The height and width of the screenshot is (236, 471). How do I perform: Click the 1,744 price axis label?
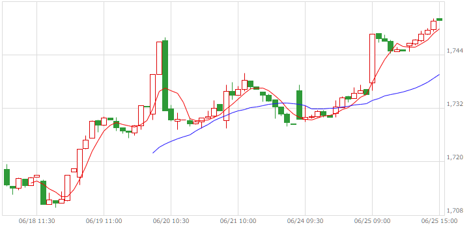[455, 51]
